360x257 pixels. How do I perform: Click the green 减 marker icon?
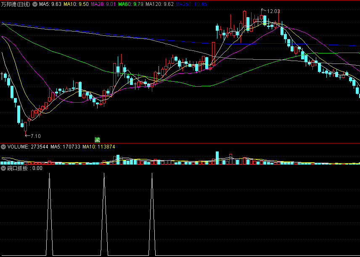click(97, 140)
